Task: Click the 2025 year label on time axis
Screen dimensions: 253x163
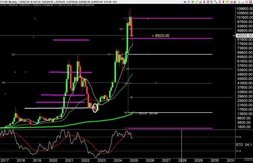Action: coord(134,161)
